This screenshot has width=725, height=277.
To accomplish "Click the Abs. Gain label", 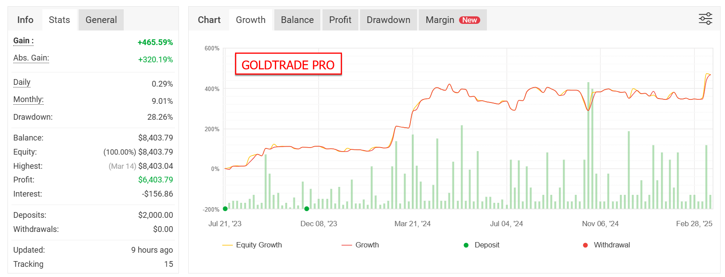I will (x=31, y=58).
